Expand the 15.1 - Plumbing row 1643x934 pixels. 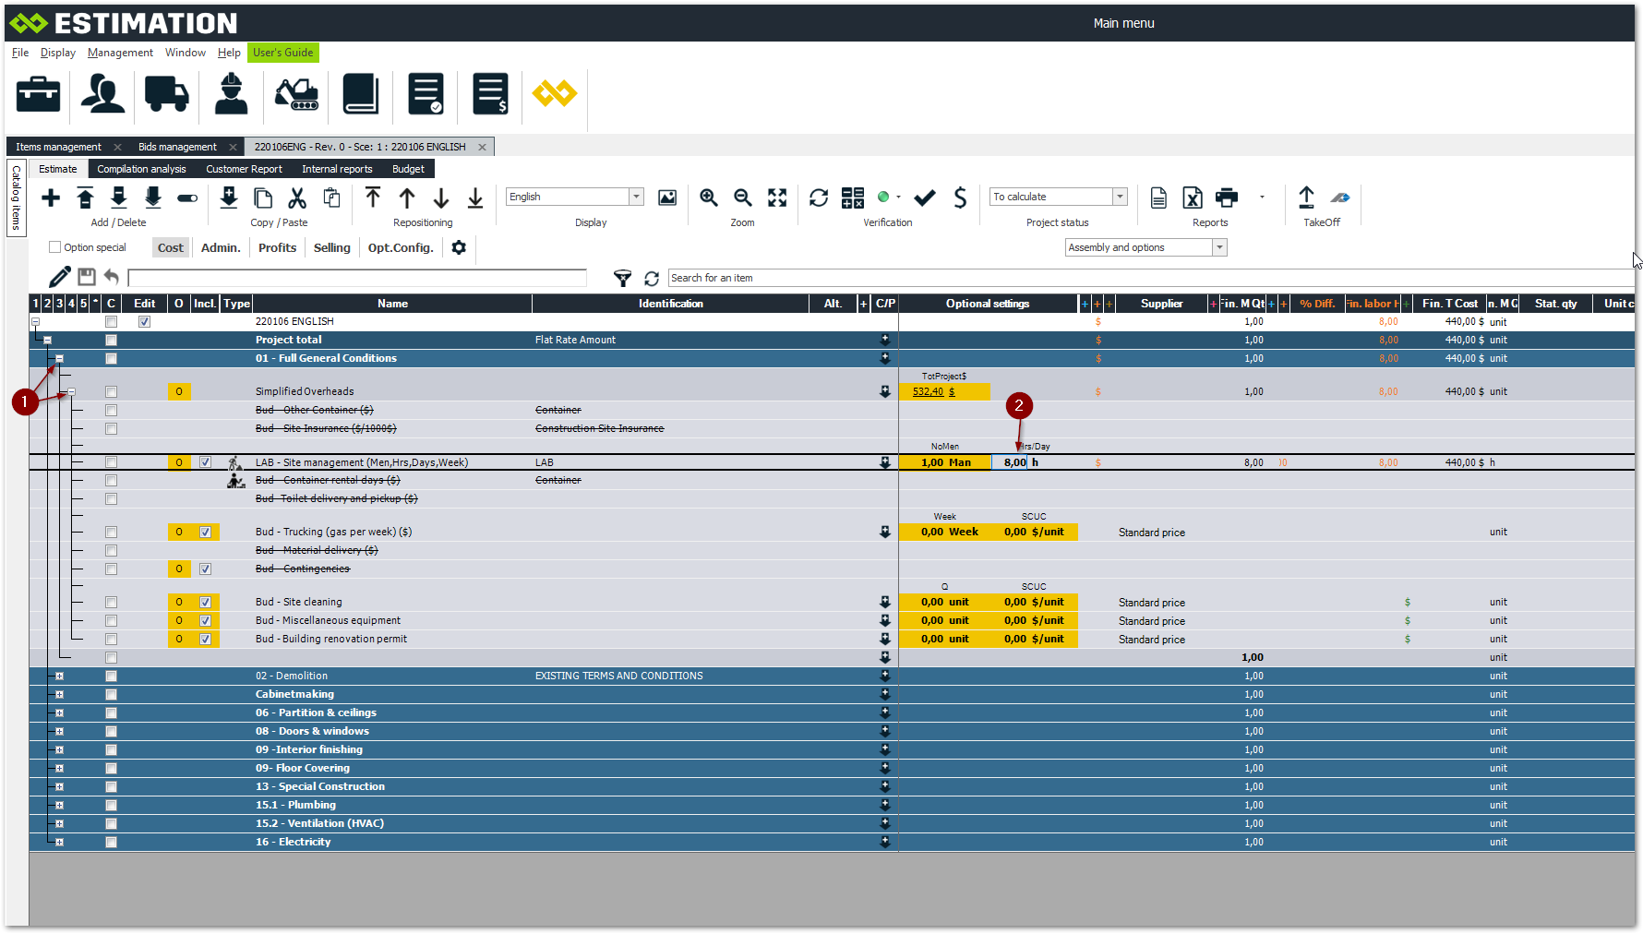point(59,806)
